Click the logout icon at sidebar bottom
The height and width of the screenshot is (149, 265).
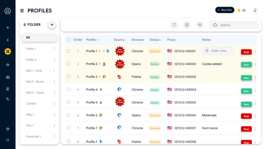[x=8, y=140]
